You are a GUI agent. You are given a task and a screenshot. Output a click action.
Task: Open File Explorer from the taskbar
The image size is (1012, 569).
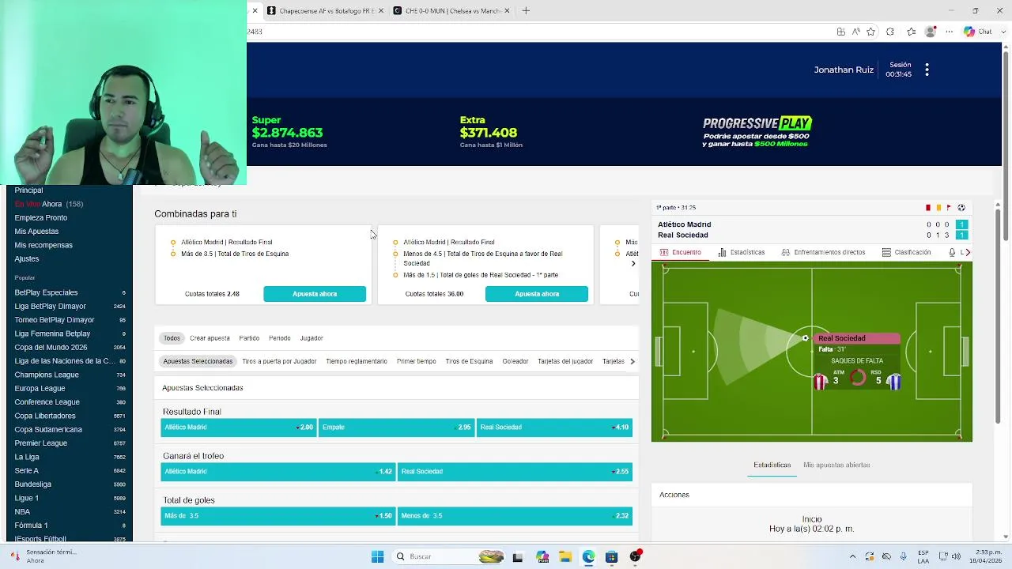click(x=565, y=556)
